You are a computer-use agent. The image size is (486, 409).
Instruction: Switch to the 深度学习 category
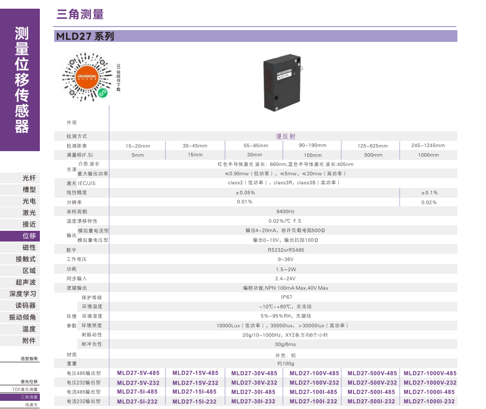click(x=23, y=294)
